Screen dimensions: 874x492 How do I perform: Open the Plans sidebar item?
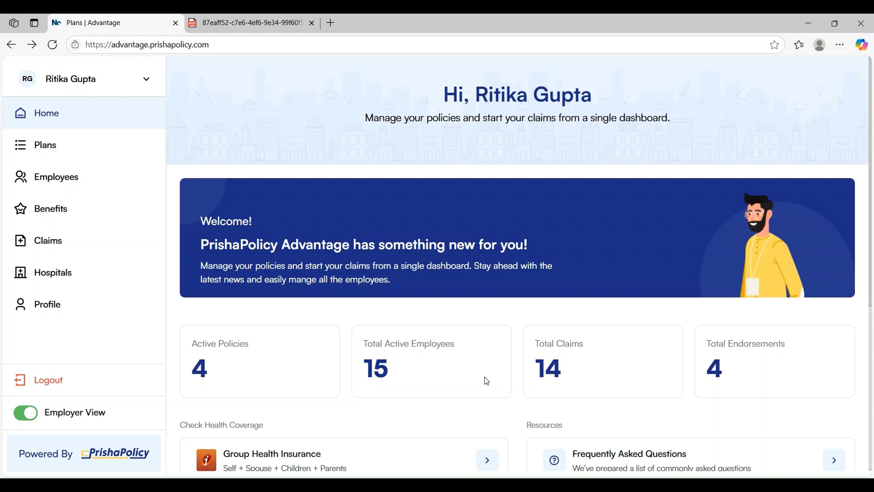click(84, 145)
